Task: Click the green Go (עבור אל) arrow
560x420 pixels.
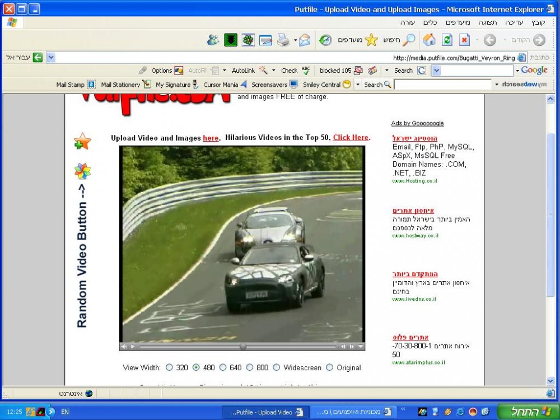Action: (x=38, y=58)
